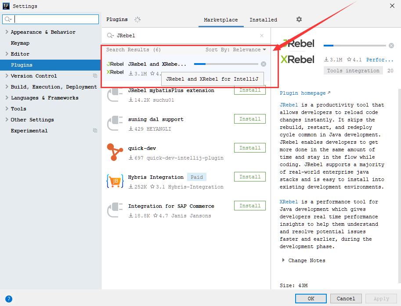The height and width of the screenshot is (306, 401).
Task: Open the Sort By Relevance dropdown
Action: pos(236,50)
